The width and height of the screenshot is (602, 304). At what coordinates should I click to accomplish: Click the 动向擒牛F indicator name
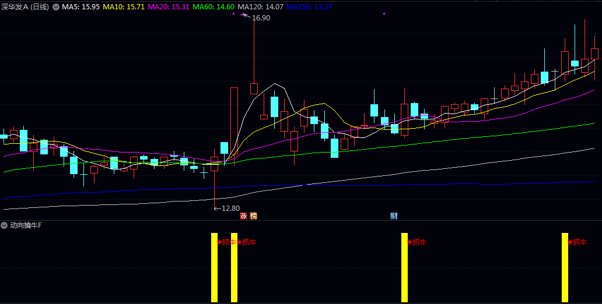click(26, 225)
